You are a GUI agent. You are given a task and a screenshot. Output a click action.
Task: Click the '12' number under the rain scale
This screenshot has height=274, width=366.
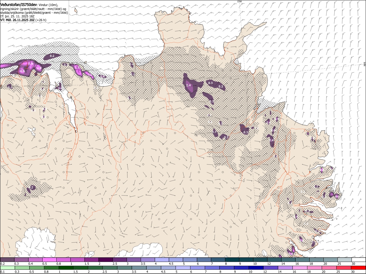click(x=264, y=272)
